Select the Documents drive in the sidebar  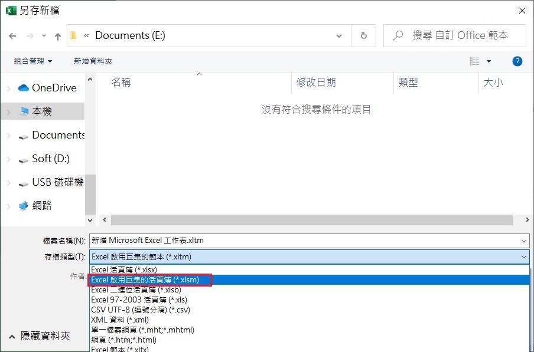[x=58, y=135]
